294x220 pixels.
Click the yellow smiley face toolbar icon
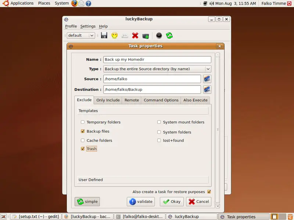coord(114,35)
